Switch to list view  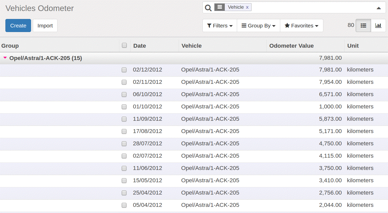363,25
